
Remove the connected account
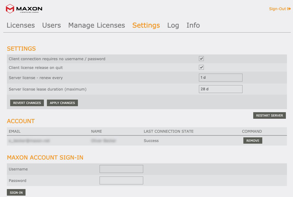252,141
